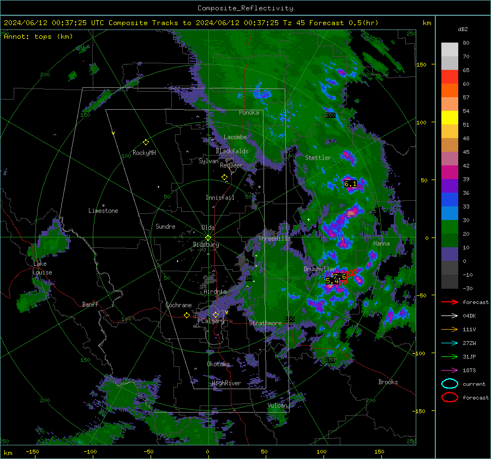Click the magenta legend color swatch
The height and width of the screenshot is (459, 491).
(x=450, y=172)
